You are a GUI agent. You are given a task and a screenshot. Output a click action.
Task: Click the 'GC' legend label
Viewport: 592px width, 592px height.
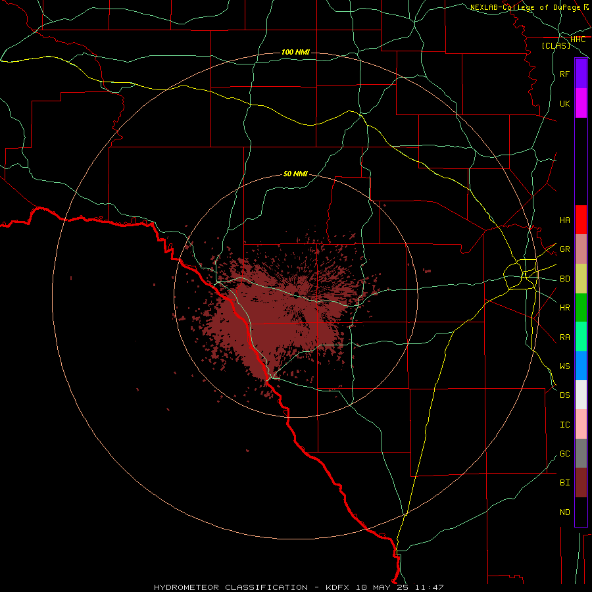coord(565,453)
